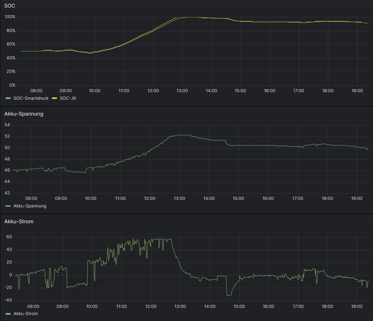Click the 54 label on the Akku-Spannung y-axis
The width and height of the screenshot is (373, 321).
7,125
